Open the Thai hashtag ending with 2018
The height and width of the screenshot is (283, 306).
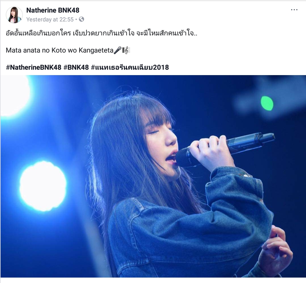pyautogui.click(x=130, y=67)
